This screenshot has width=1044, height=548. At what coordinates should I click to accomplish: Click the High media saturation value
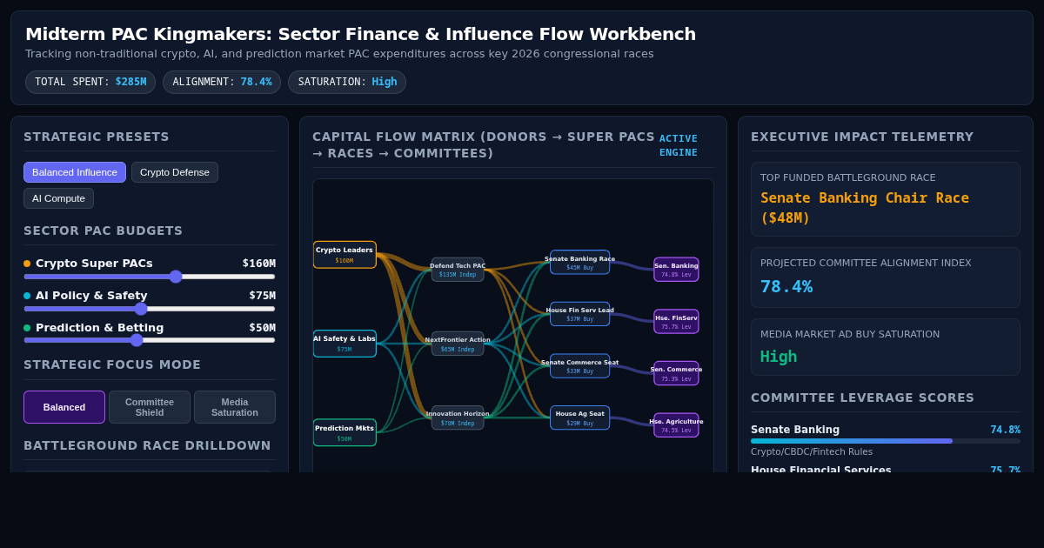(779, 357)
